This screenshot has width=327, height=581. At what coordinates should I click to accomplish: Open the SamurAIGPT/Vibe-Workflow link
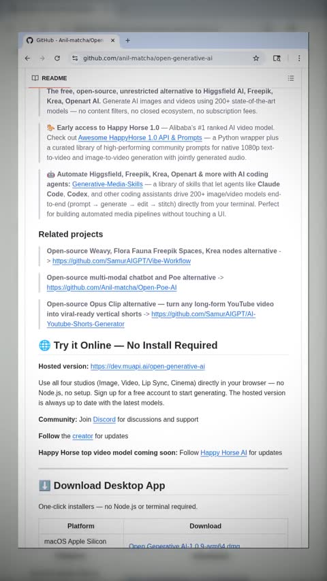[121, 261]
